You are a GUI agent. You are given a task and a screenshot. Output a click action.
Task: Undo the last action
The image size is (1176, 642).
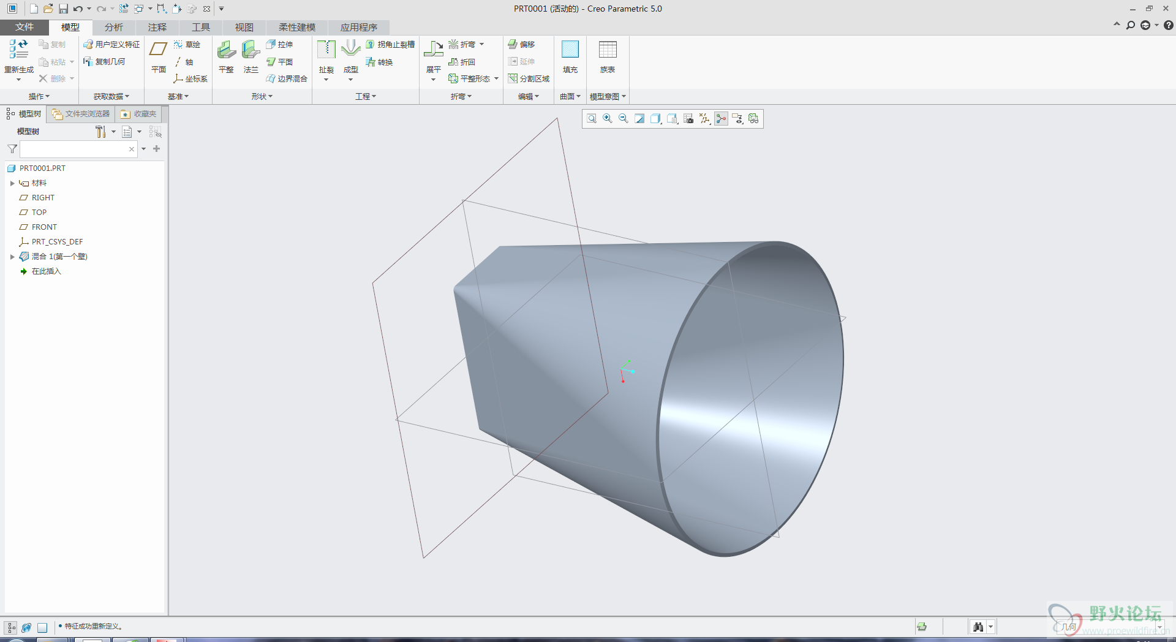78,9
